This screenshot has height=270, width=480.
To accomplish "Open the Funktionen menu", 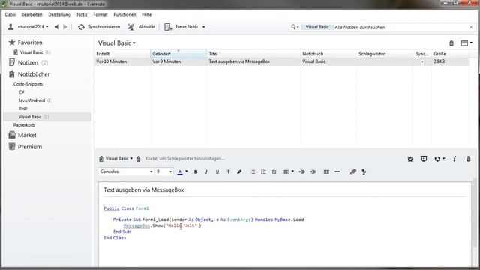I will (x=124, y=14).
